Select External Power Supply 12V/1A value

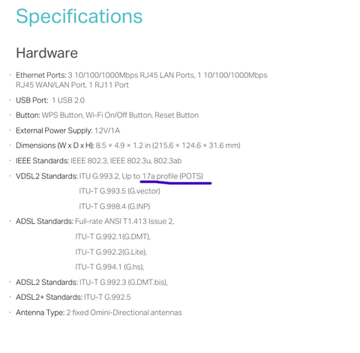(107, 130)
